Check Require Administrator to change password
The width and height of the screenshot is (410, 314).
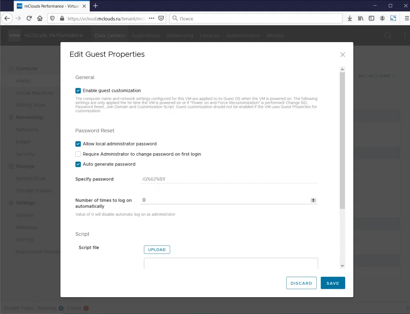click(78, 154)
